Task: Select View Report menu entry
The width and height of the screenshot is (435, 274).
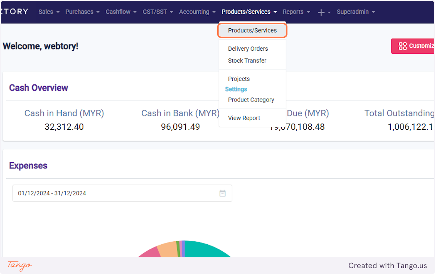Action: [x=244, y=118]
